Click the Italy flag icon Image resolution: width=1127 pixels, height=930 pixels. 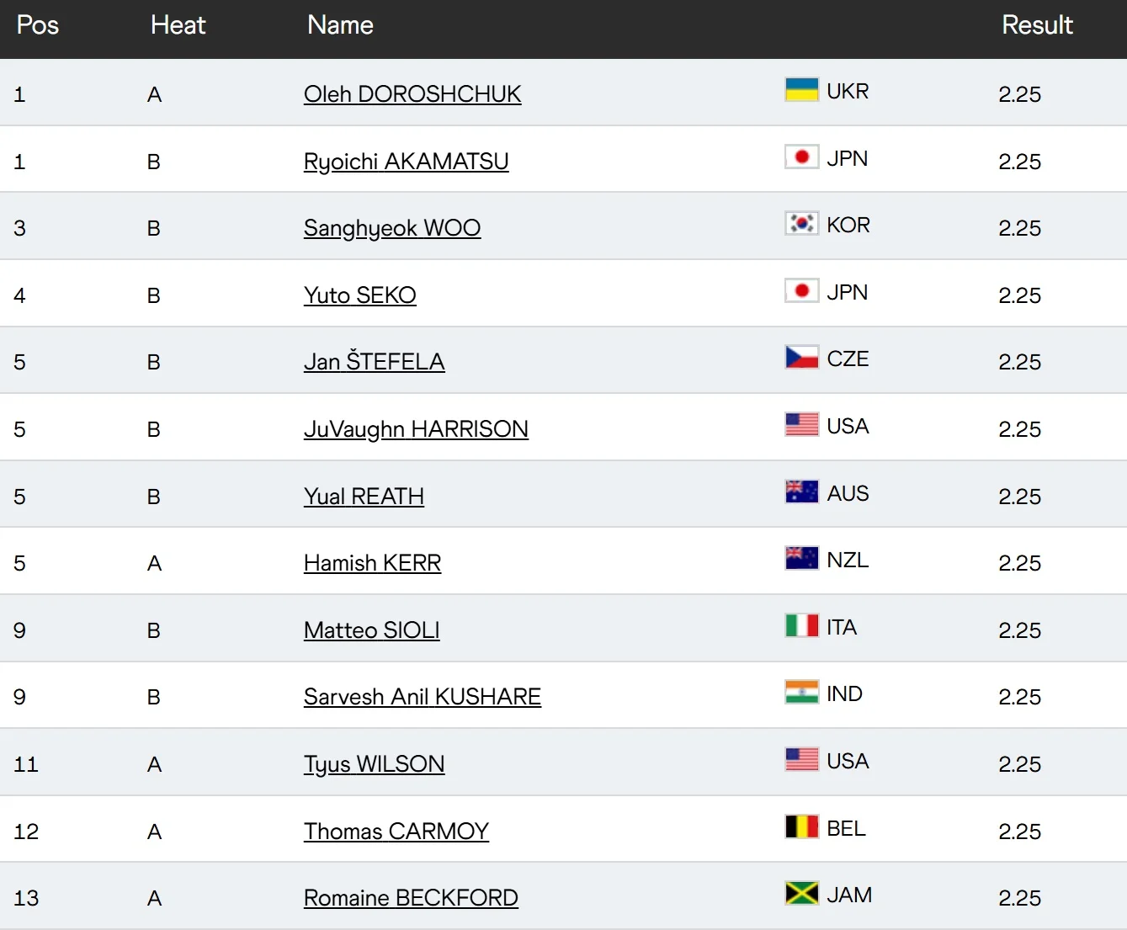(x=801, y=626)
